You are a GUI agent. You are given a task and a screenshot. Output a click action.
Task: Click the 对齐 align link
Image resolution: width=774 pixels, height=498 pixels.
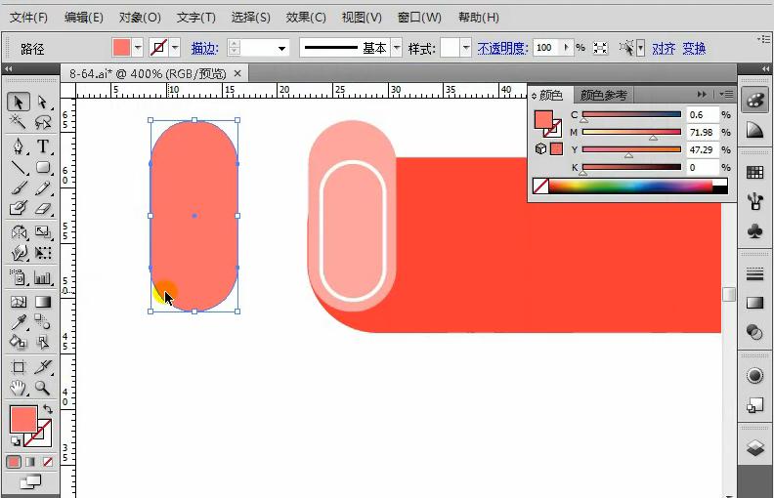click(664, 48)
